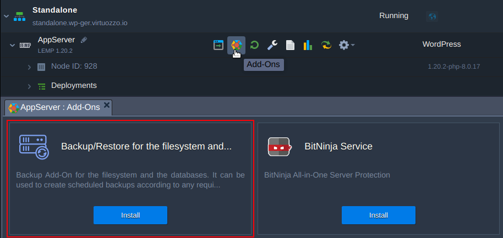
Task: Click the Backup/Restore add-on server icon
Action: 34,147
